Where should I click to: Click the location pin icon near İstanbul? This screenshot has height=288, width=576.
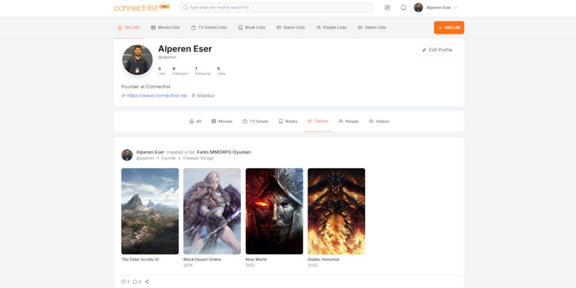click(x=194, y=96)
